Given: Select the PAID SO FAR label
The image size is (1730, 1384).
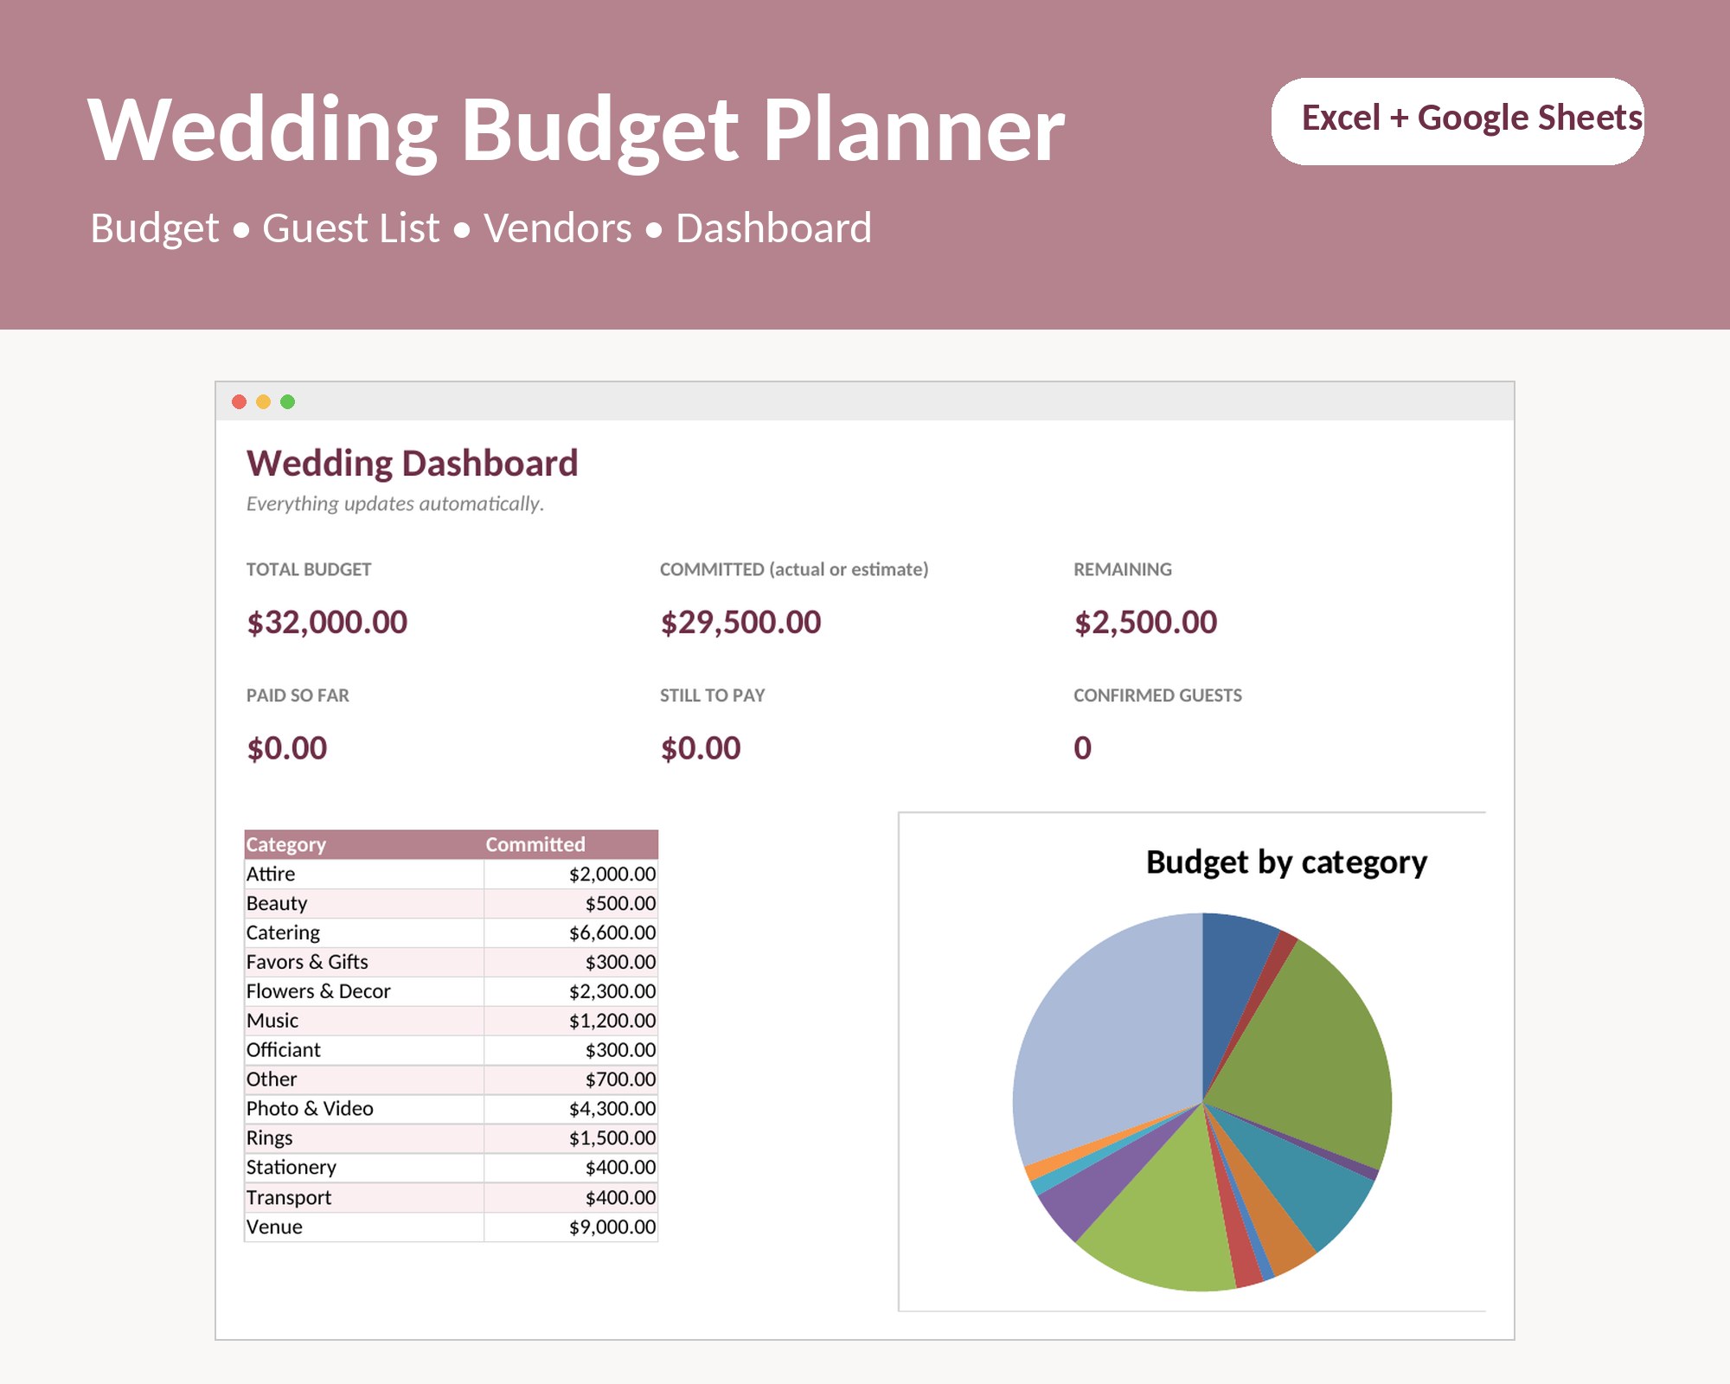Looking at the screenshot, I should pyautogui.click(x=298, y=695).
